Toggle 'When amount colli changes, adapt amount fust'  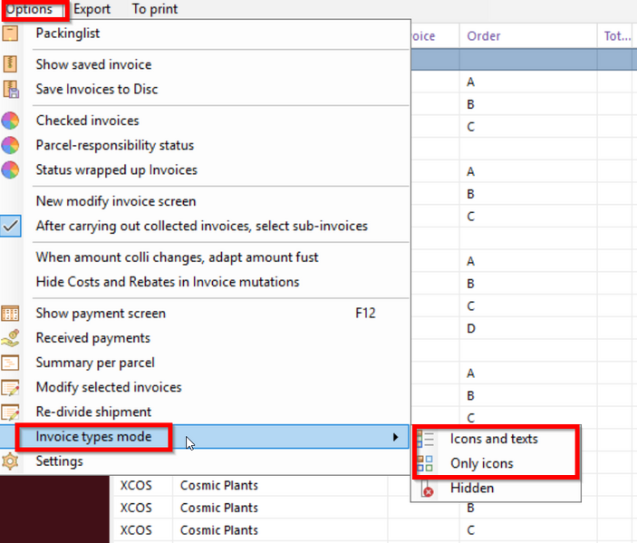(x=177, y=257)
